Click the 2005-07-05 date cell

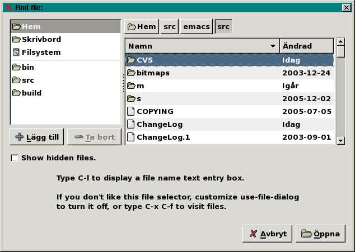tap(307, 112)
